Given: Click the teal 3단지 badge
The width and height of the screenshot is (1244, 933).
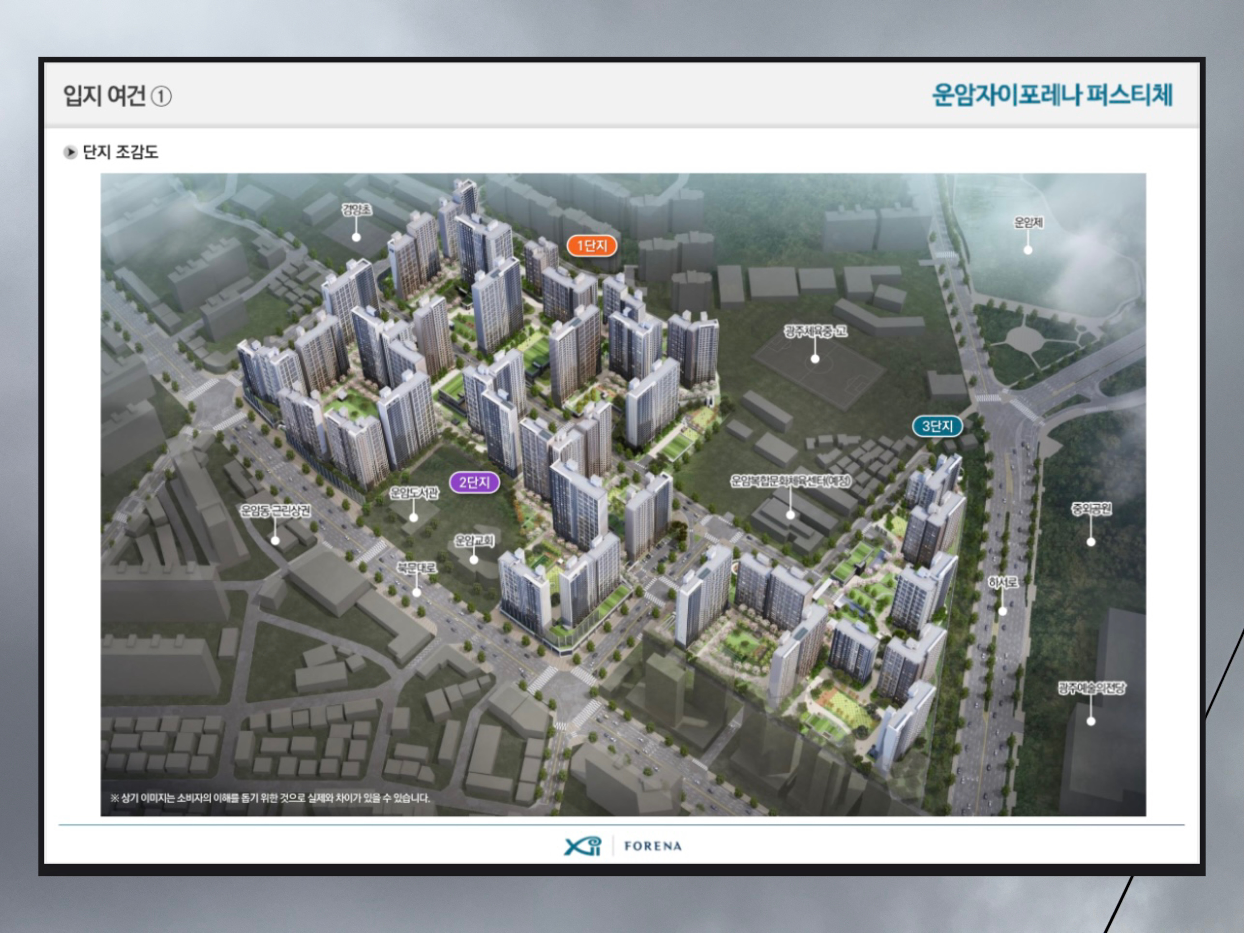Looking at the screenshot, I should coord(937,426).
